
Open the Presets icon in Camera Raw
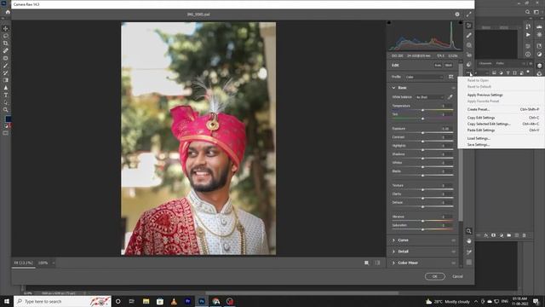click(x=469, y=65)
